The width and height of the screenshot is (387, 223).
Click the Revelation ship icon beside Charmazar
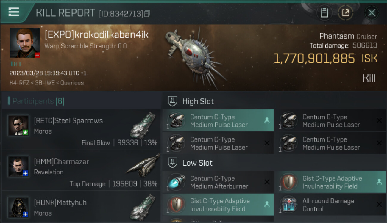[x=143, y=166]
